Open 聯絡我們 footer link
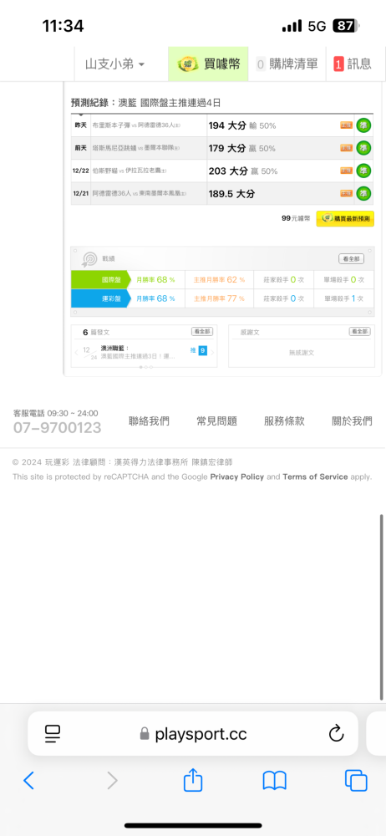The width and height of the screenshot is (386, 836). click(x=149, y=421)
